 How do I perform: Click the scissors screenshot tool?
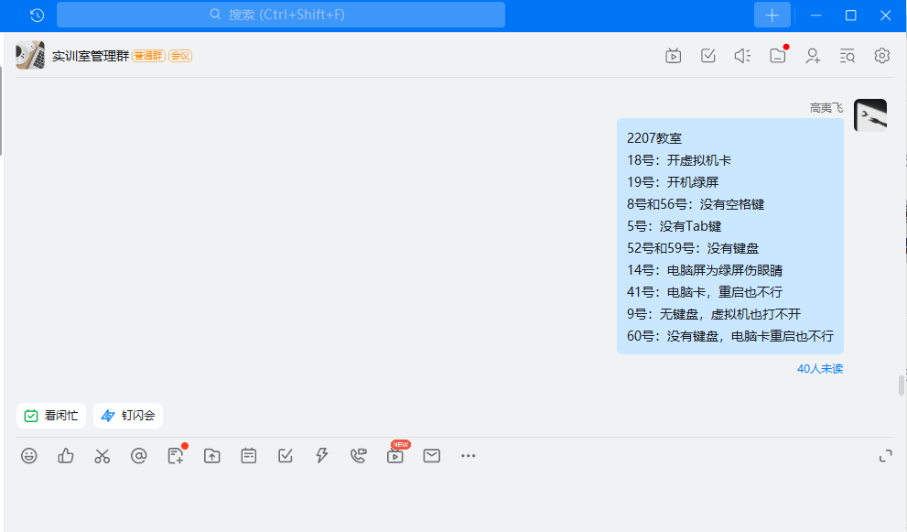[x=102, y=455]
